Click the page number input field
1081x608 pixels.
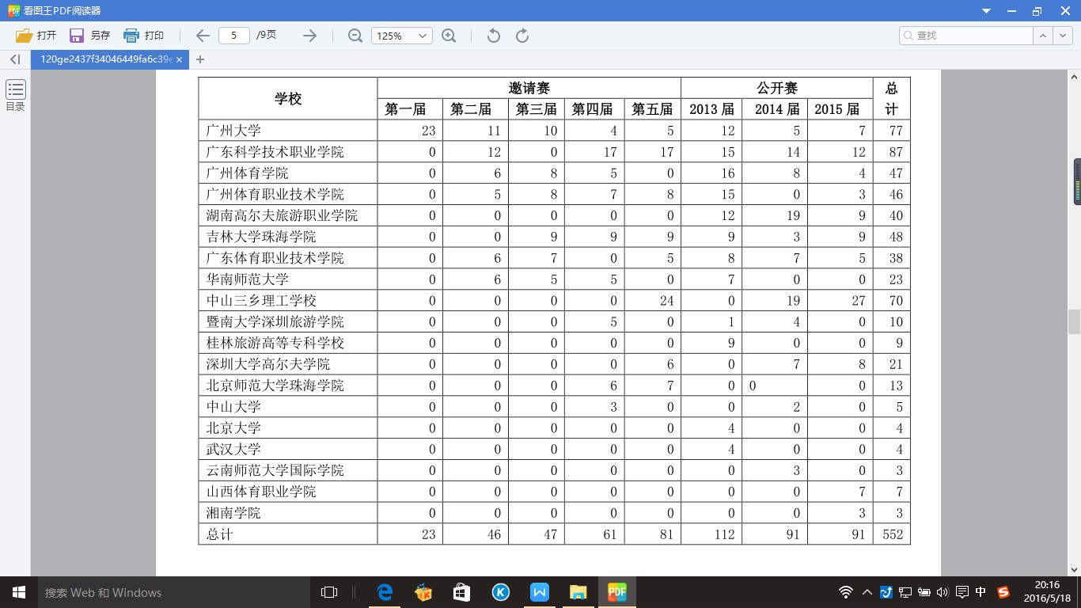point(234,36)
